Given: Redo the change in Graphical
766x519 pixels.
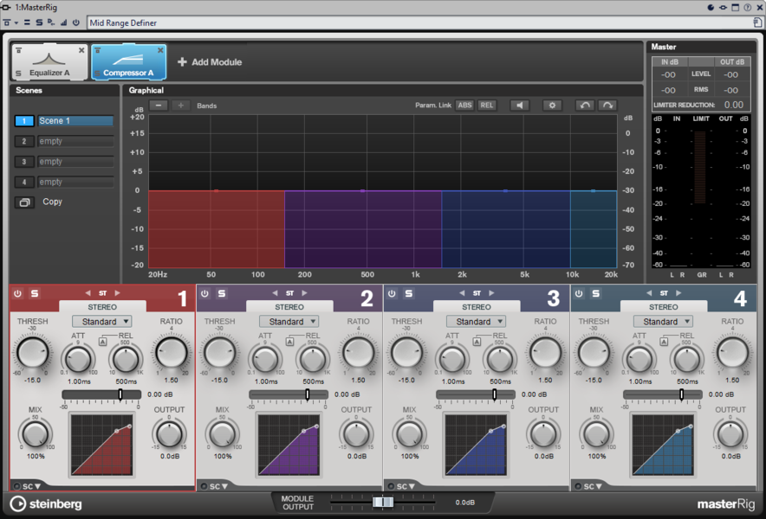Looking at the screenshot, I should (607, 106).
